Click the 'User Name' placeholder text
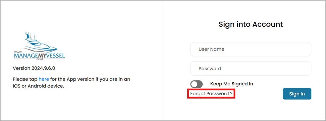 (211, 49)
